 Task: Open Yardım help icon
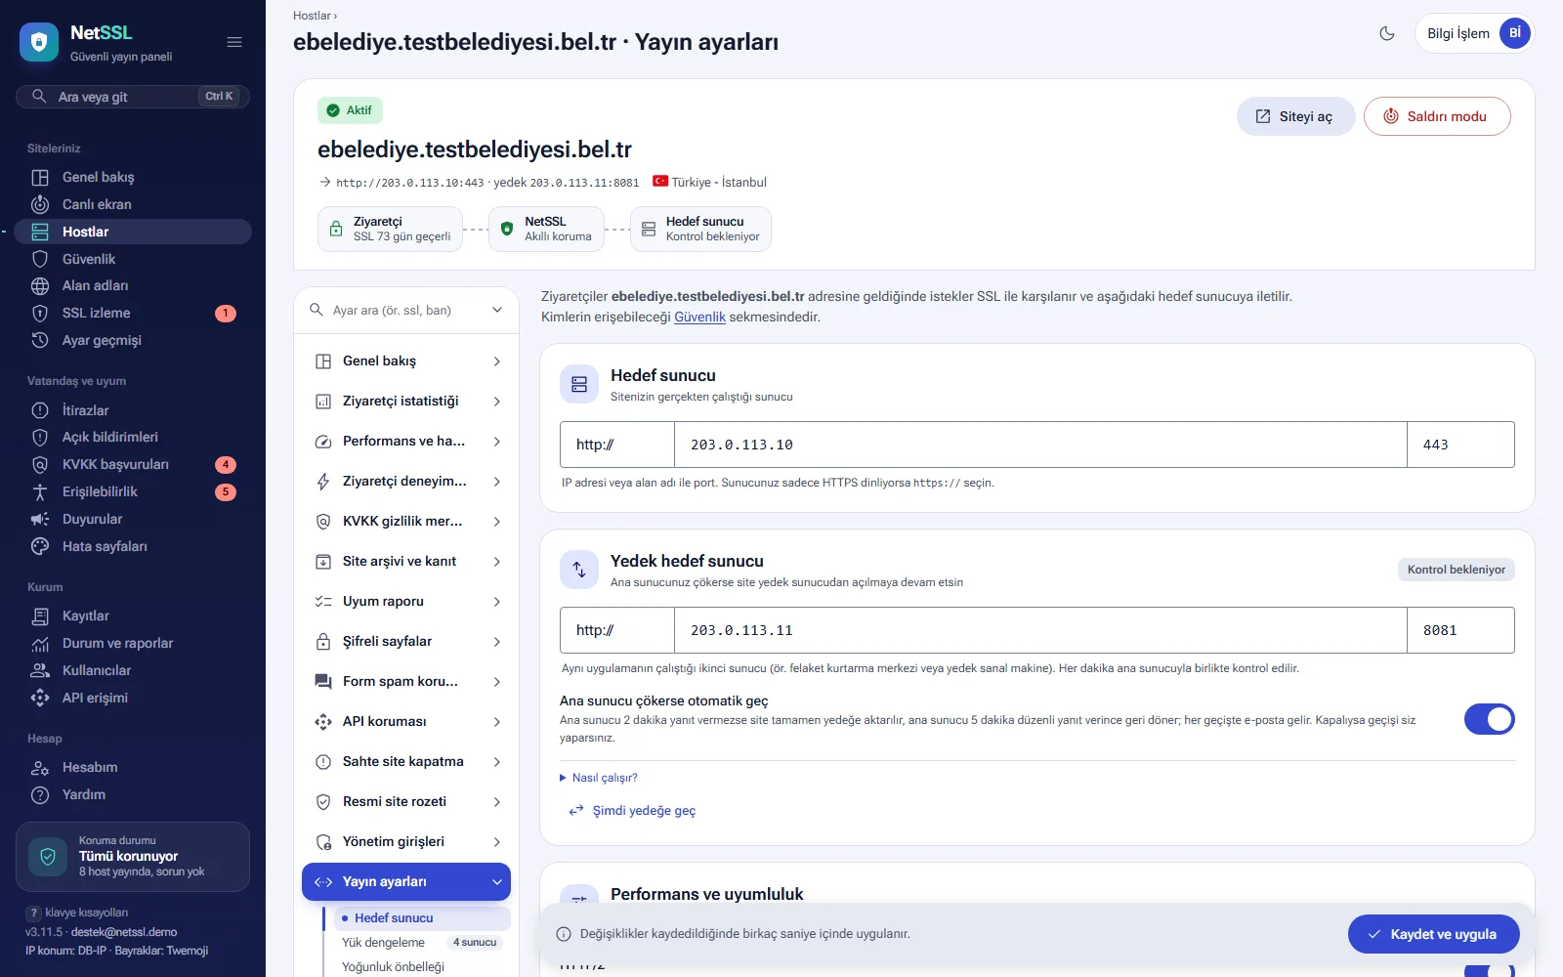pyautogui.click(x=40, y=794)
